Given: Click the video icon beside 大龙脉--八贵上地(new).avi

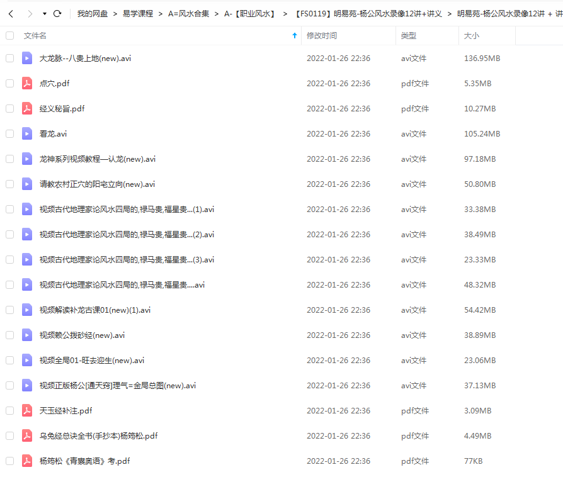Looking at the screenshot, I should [26, 58].
